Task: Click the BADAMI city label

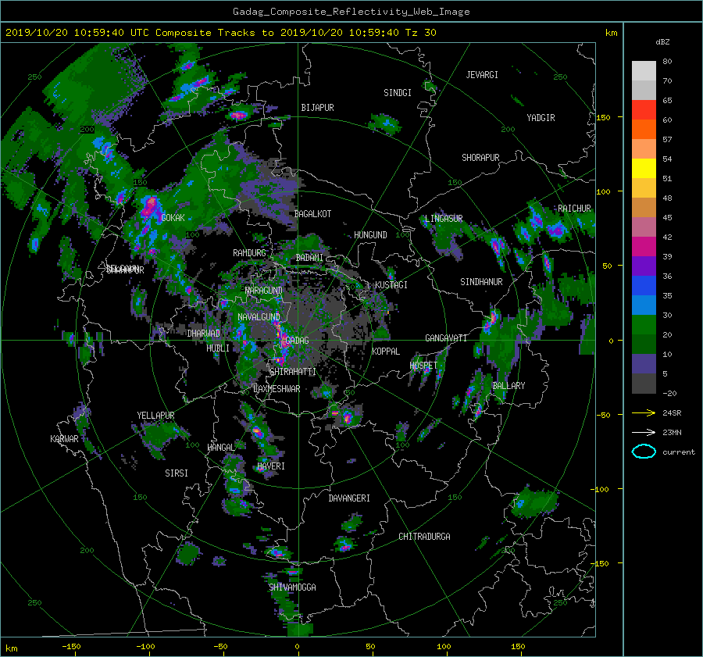Action: tap(309, 258)
